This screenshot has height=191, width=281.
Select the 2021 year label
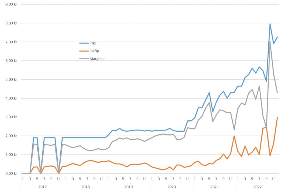(x=214, y=187)
